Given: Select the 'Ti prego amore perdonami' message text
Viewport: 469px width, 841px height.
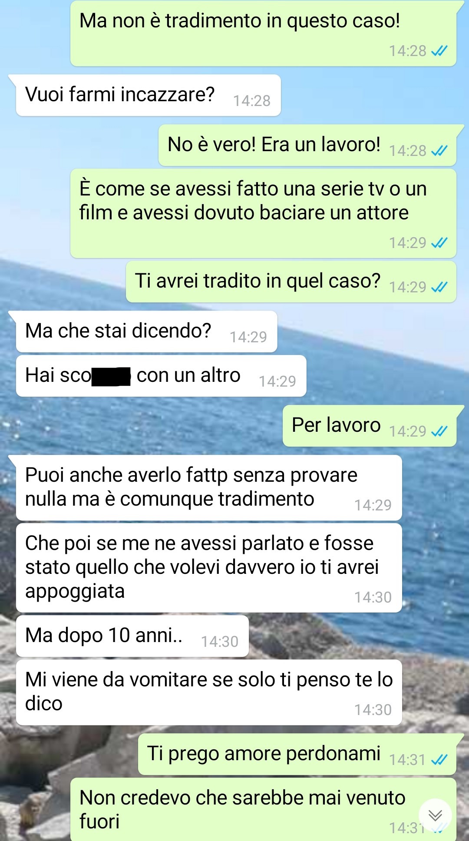Looking at the screenshot, I should pyautogui.click(x=264, y=754).
